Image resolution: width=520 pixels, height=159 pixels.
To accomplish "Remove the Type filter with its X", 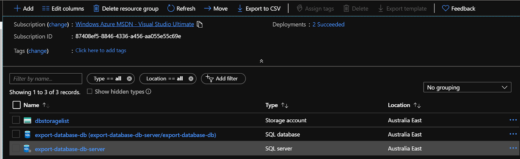I will pos(129,79).
